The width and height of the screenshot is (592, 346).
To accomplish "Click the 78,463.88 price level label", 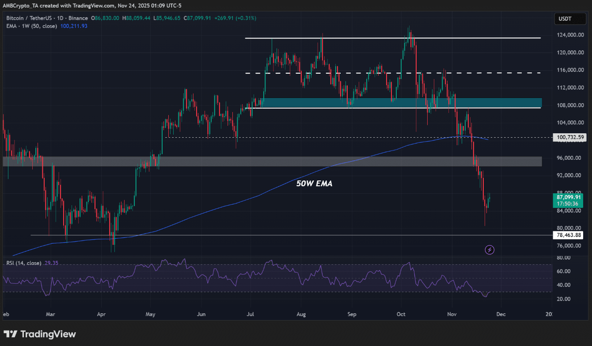I will point(569,235).
